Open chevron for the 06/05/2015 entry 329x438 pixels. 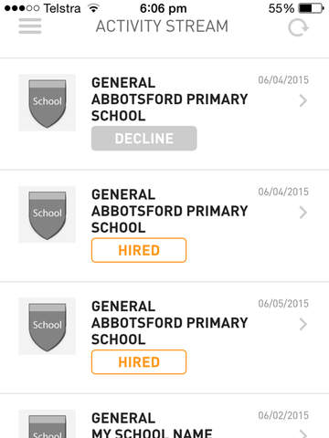click(302, 324)
